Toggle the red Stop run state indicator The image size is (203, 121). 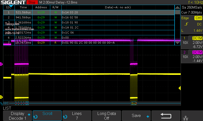pos(32,2)
